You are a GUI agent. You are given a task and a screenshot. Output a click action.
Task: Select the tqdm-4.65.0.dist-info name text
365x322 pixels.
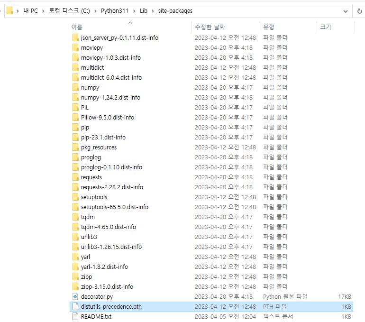[x=109, y=227]
